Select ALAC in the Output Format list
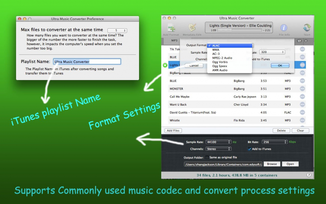326x204 pixels. 230,46
